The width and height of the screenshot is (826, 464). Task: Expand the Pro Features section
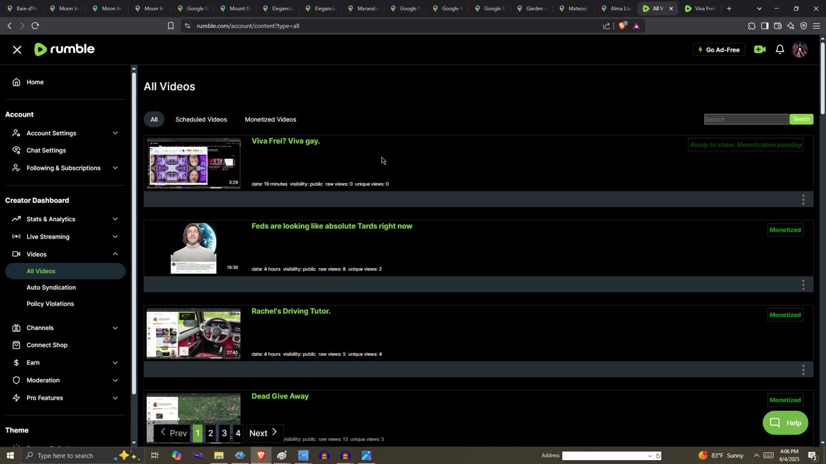pyautogui.click(x=115, y=398)
